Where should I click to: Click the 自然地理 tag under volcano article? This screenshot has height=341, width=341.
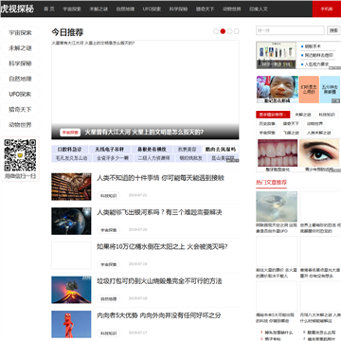108,299
